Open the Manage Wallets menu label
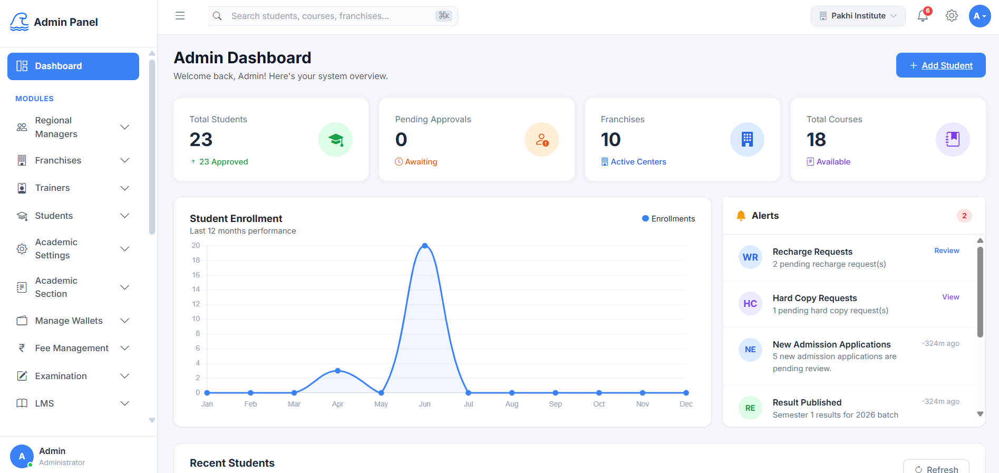 (69, 321)
